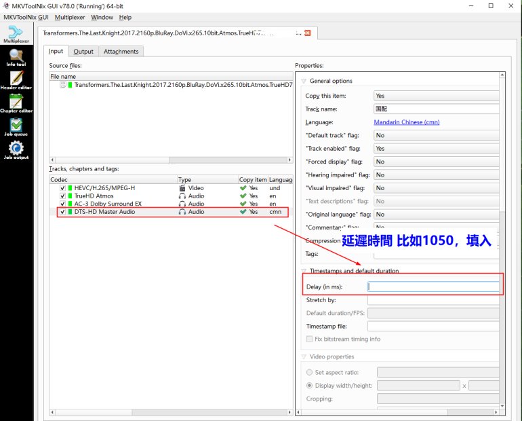Uncheck the TrueHD Atmos track
Image resolution: width=522 pixels, height=421 pixels.
pos(62,196)
